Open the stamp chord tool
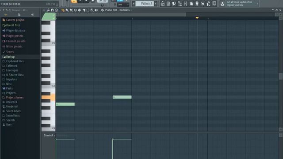The width and height of the screenshot is (283, 159). click(56, 10)
